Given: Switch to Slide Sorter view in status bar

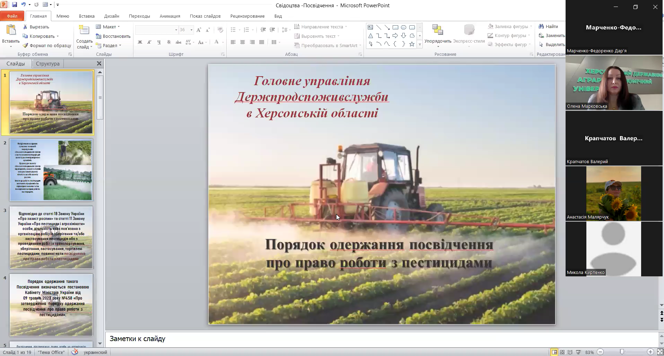Looking at the screenshot, I should pyautogui.click(x=562, y=352).
